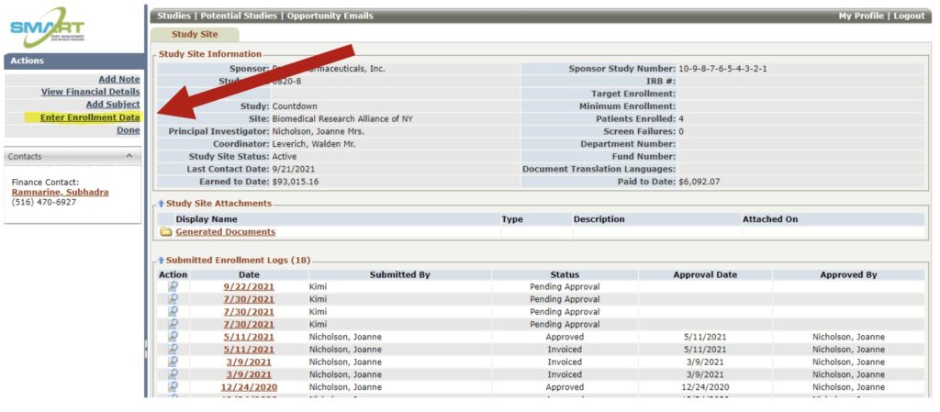The image size is (940, 412).
Task: Click the Add Subject action
Action: 113,105
